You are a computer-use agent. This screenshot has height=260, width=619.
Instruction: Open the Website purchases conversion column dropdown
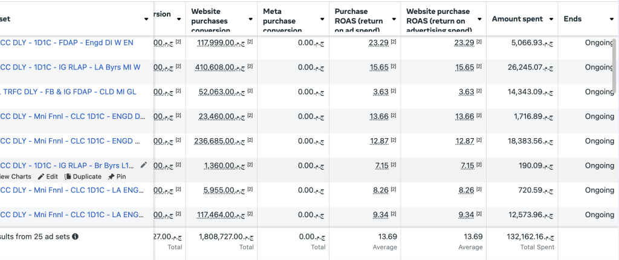(x=250, y=19)
